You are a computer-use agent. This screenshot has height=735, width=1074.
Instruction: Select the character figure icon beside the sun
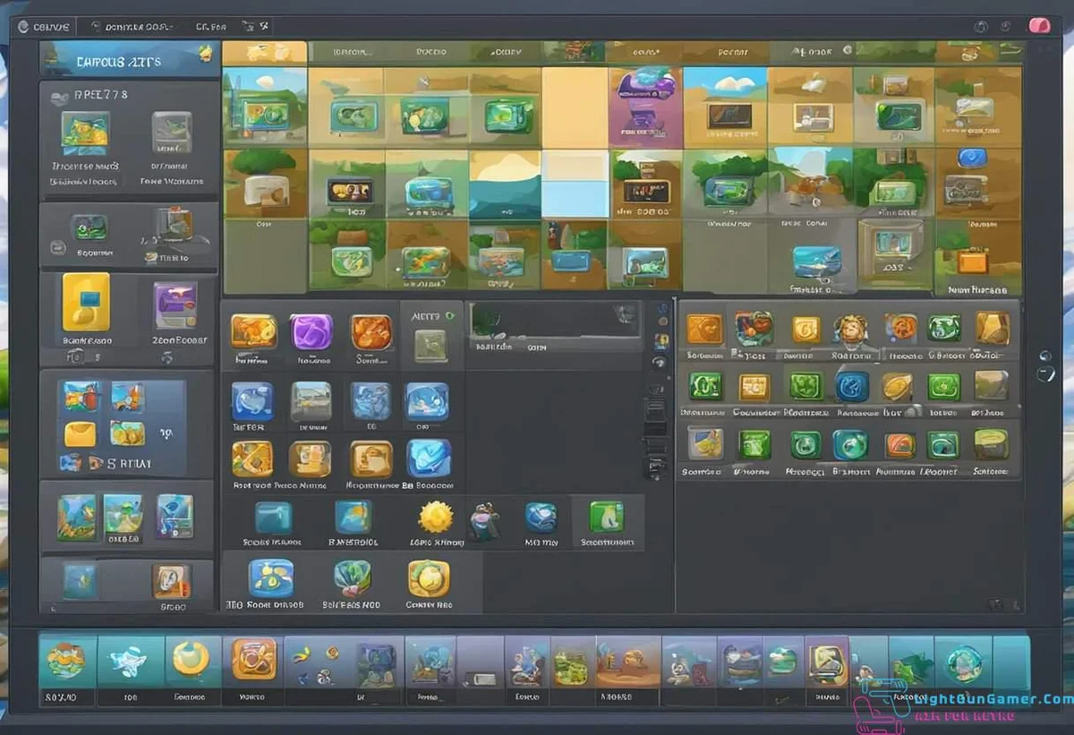484,519
